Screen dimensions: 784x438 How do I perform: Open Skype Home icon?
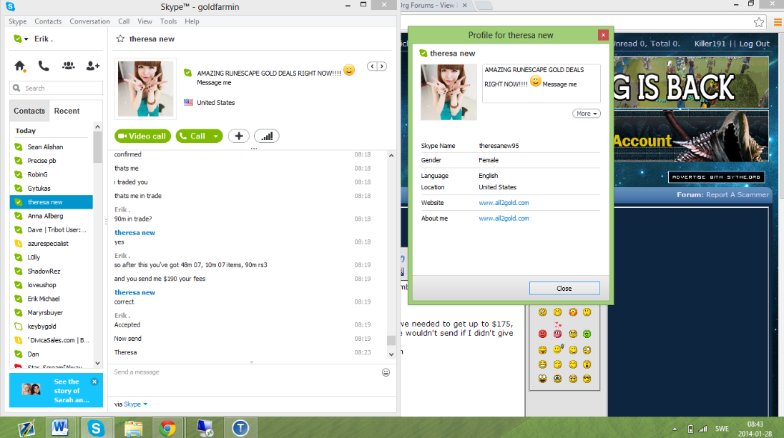click(x=19, y=66)
